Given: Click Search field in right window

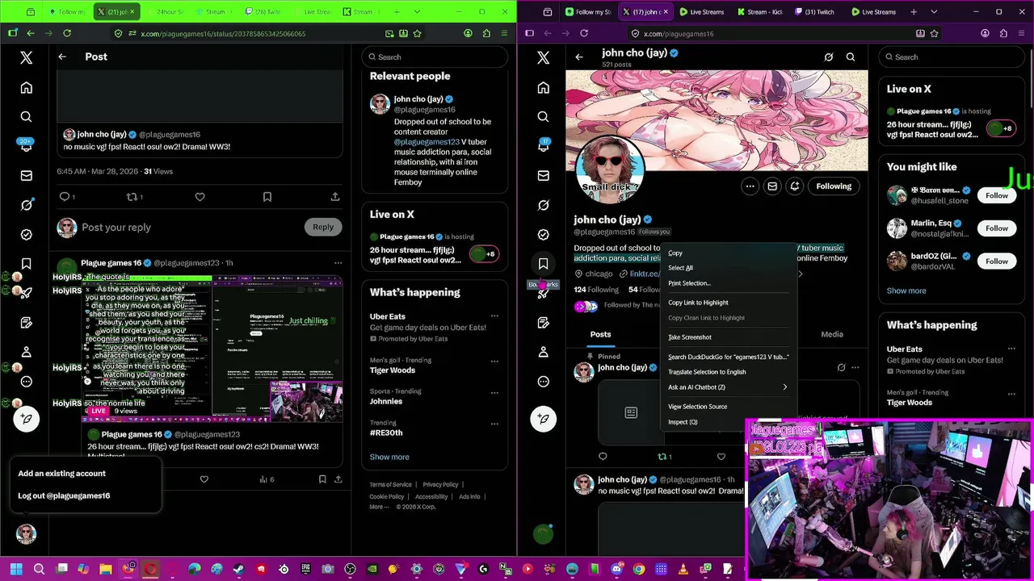Looking at the screenshot, I should click(x=952, y=57).
